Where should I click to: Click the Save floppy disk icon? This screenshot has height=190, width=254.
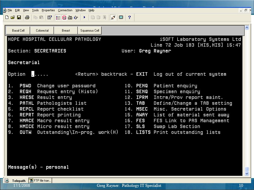[x=19, y=17]
